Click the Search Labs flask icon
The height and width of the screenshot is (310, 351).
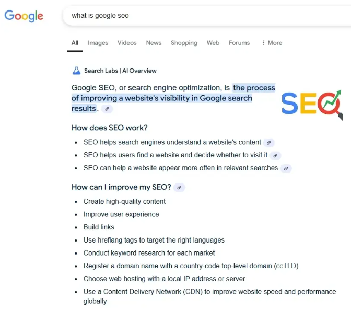pos(76,71)
